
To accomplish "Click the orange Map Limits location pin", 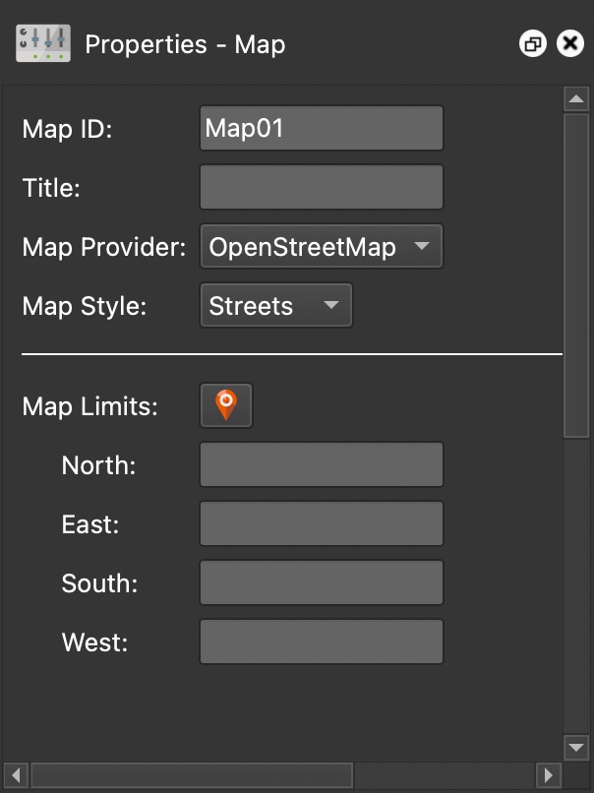I will pyautogui.click(x=226, y=404).
